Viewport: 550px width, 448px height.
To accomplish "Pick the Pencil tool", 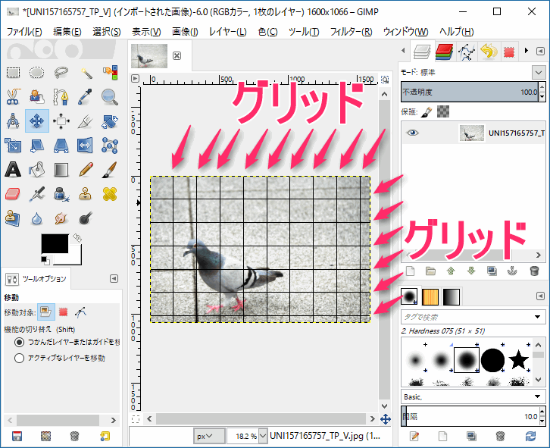I will 86,170.
